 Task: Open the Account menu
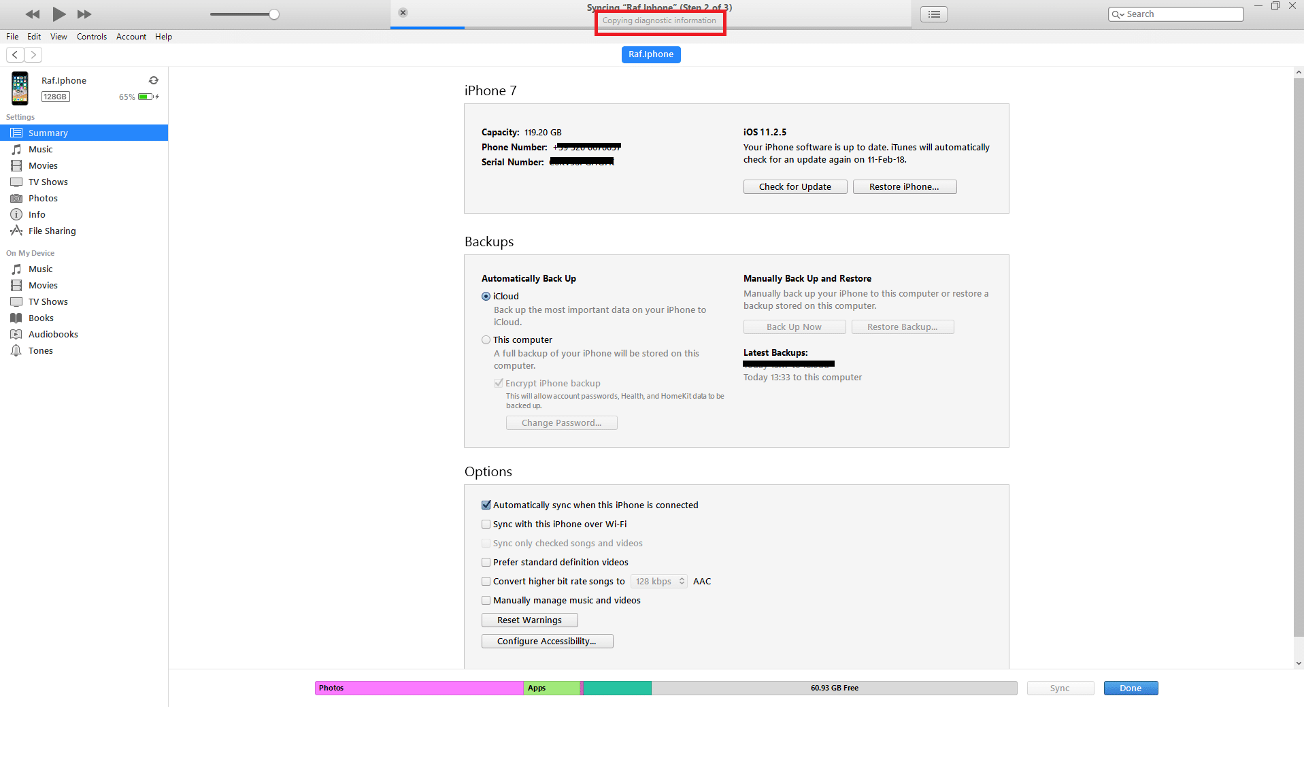click(131, 37)
